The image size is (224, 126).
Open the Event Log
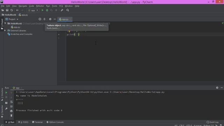pos(212,122)
